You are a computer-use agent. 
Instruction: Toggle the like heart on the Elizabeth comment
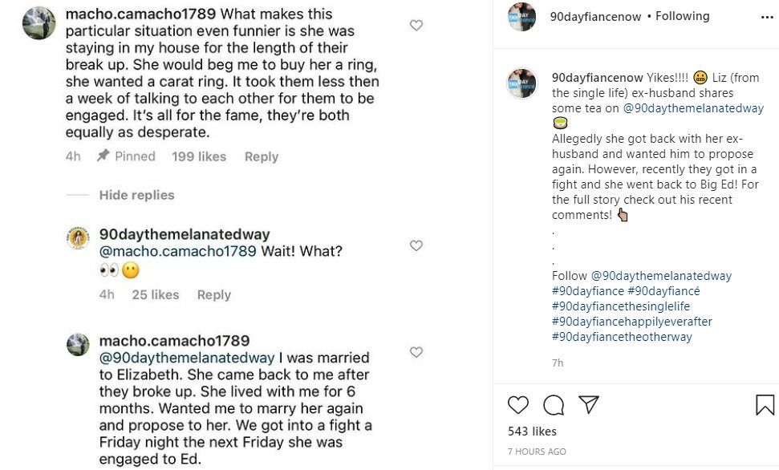coord(416,351)
